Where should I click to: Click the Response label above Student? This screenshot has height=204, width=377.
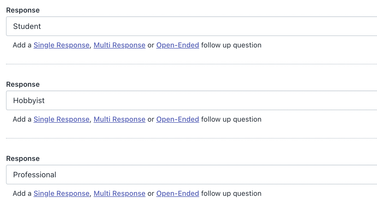click(23, 10)
